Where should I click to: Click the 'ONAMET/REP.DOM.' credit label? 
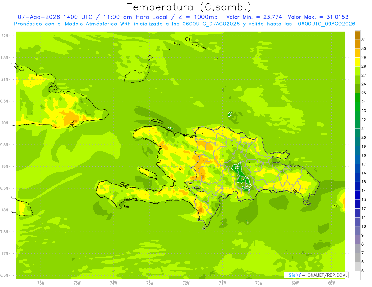[x=327, y=275]
